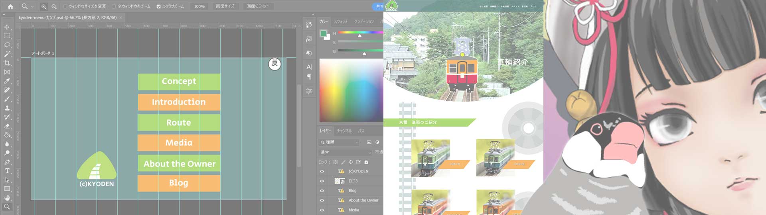Open the Properties sliders panel icon
Viewport: 766px width, 215px height.
pyautogui.click(x=309, y=91)
